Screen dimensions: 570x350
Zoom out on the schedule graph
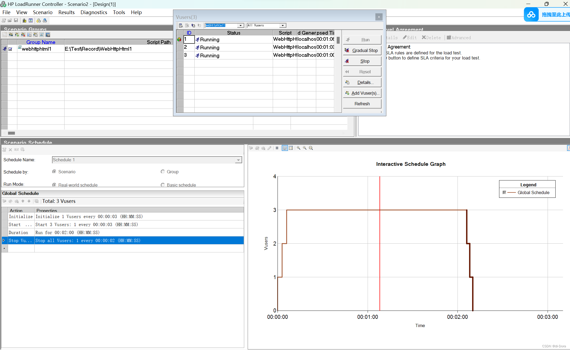(x=305, y=148)
